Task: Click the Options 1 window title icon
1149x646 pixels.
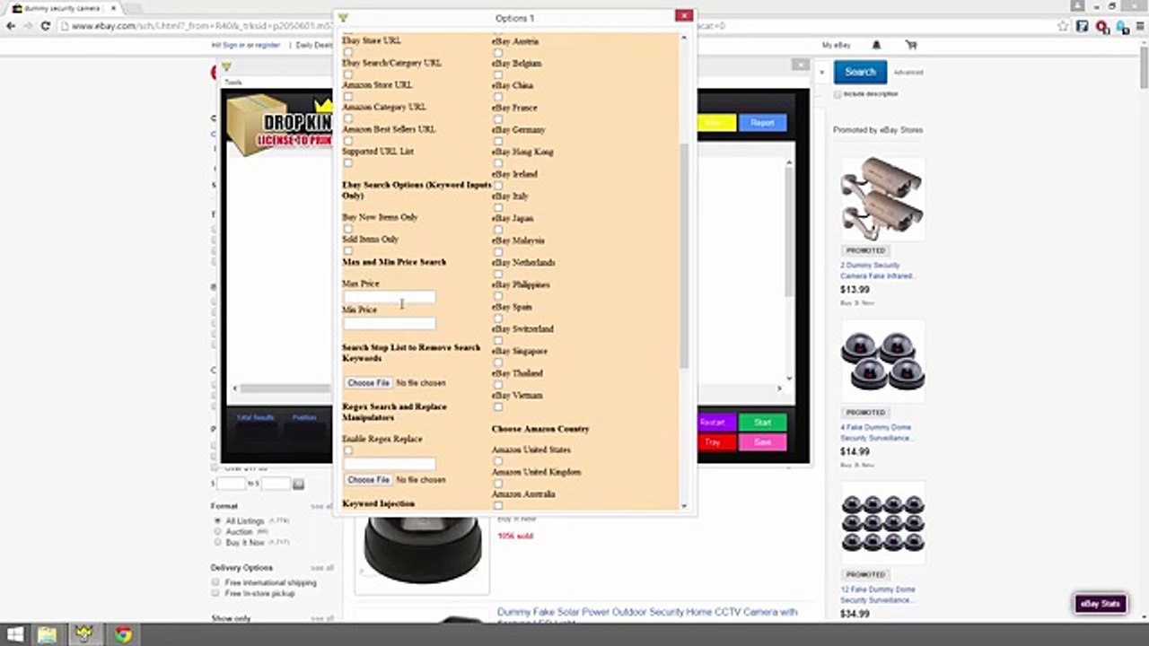Action: (x=343, y=17)
